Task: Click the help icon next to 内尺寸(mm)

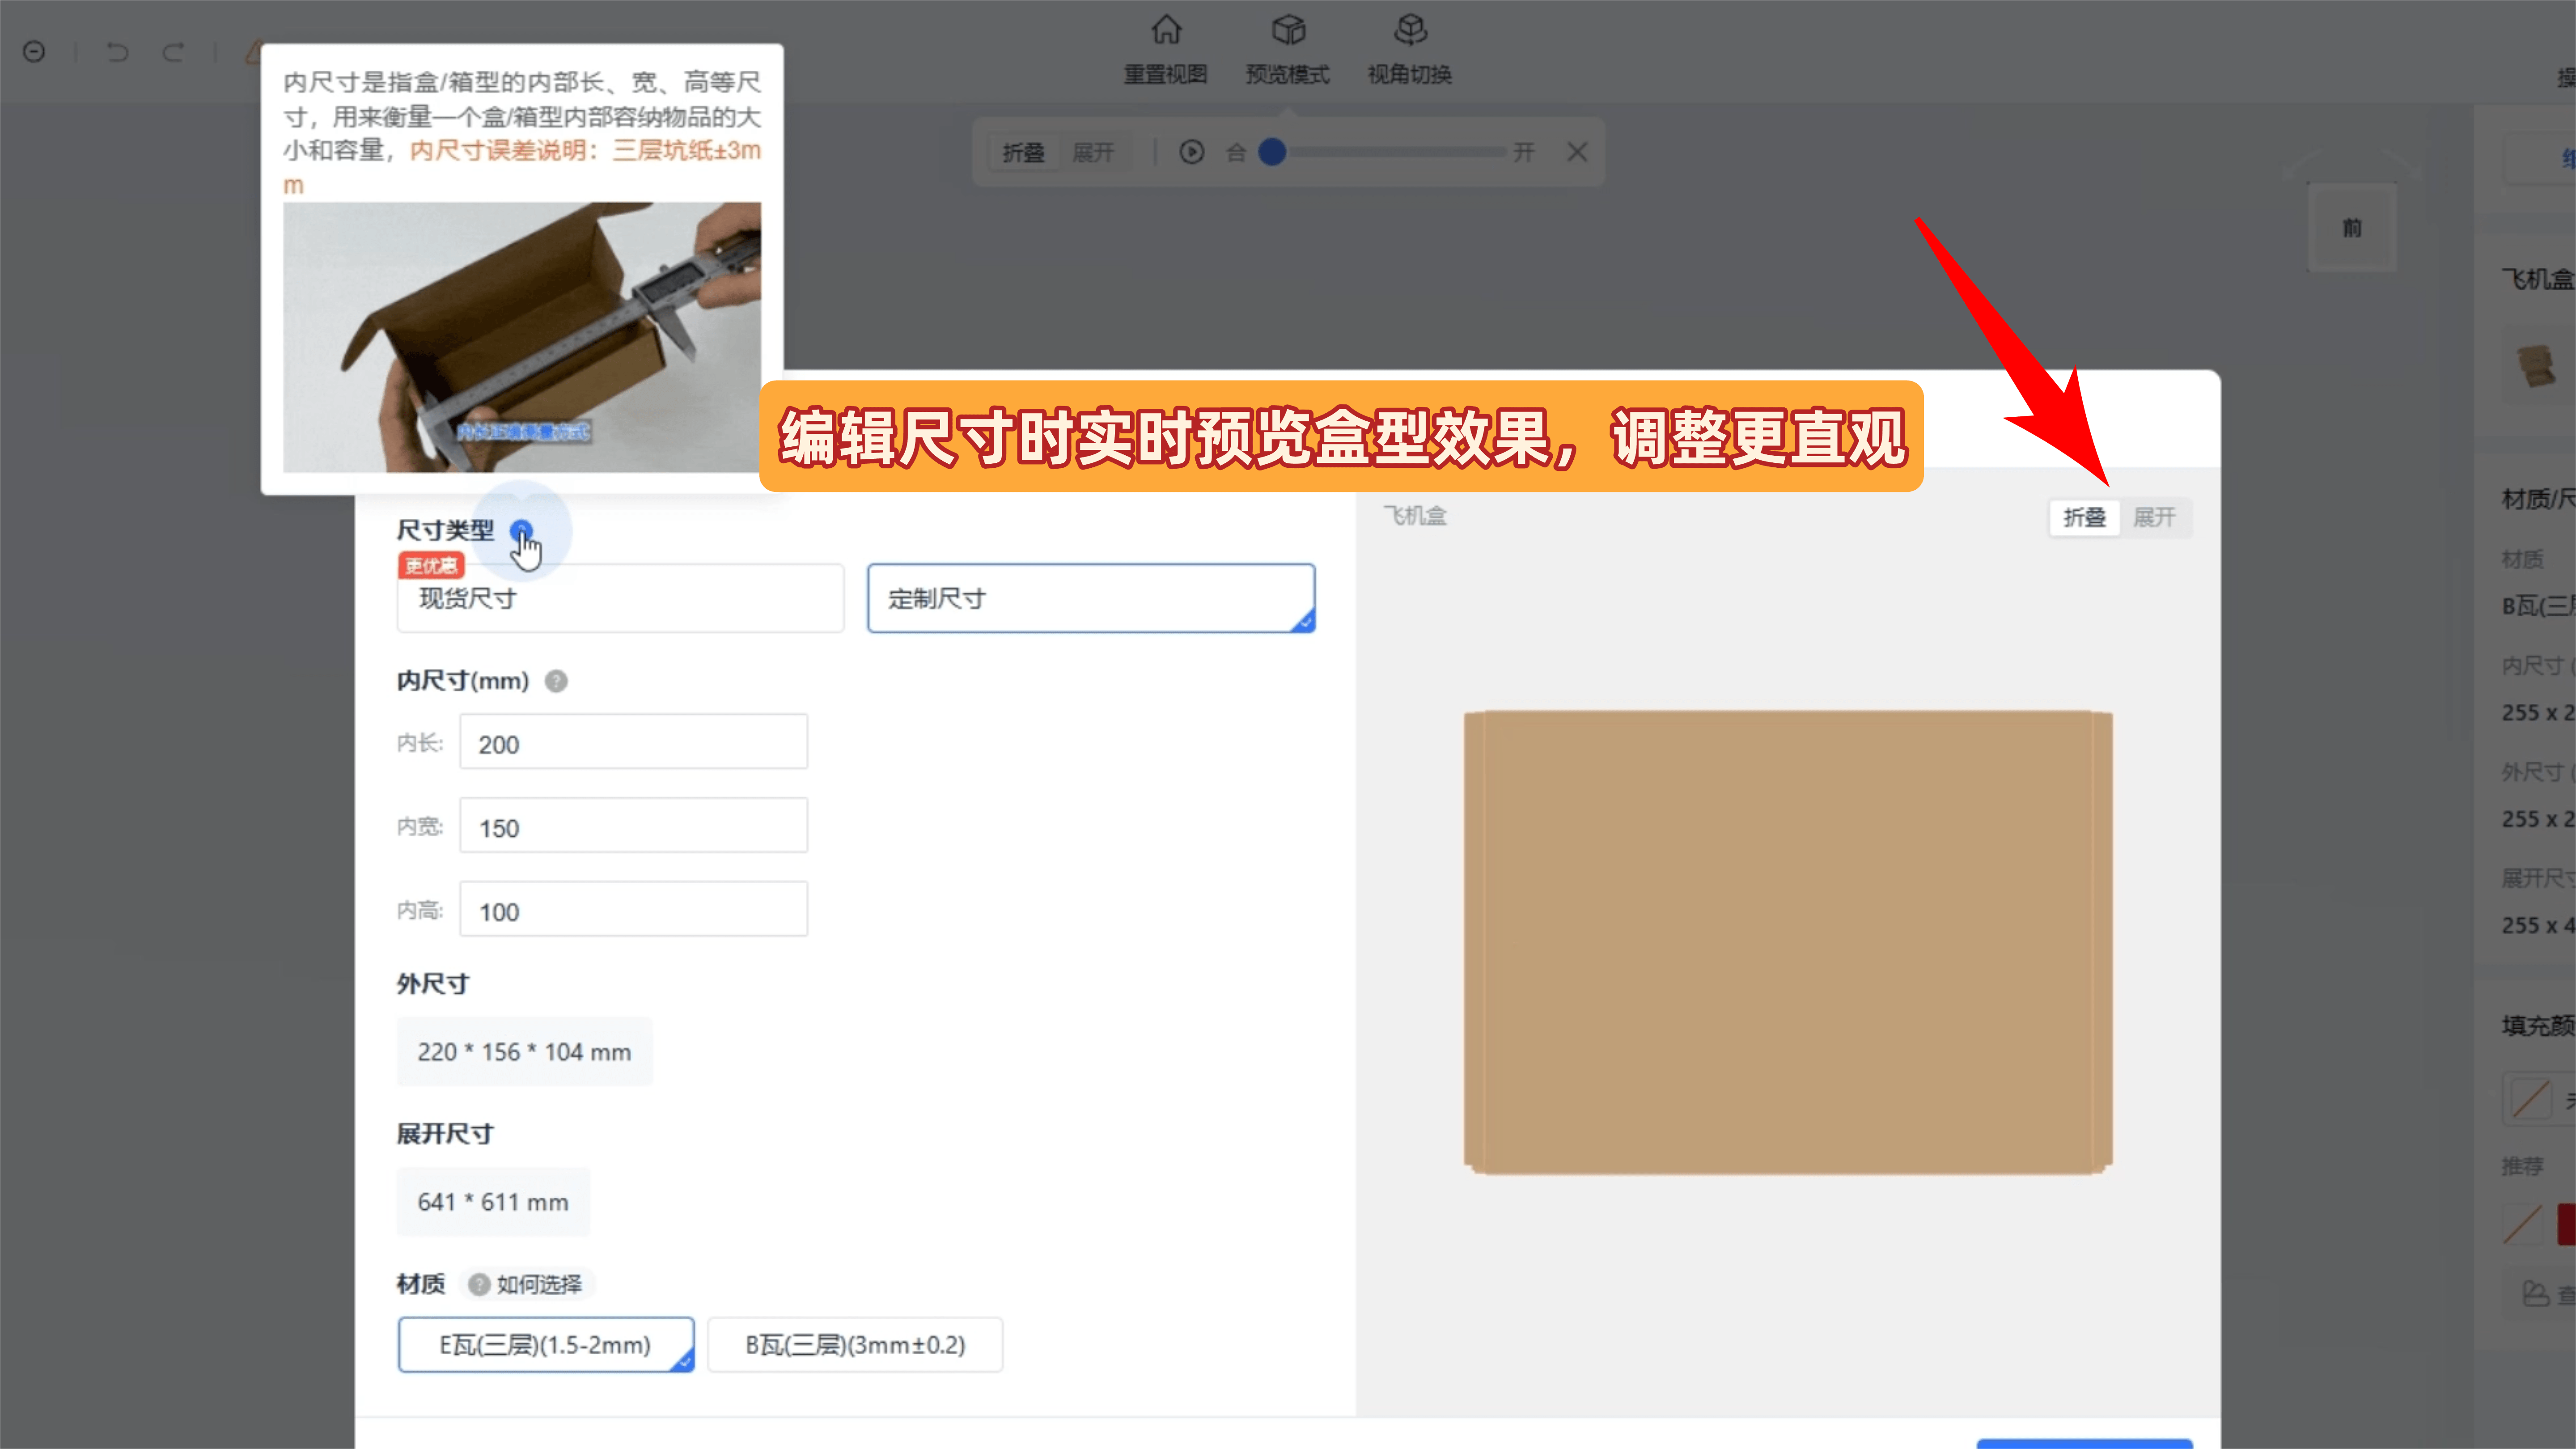Action: (x=556, y=681)
